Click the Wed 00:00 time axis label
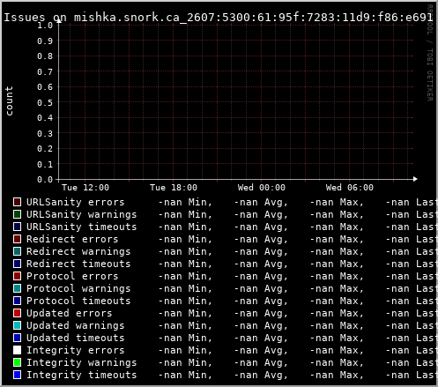Screen dimensions: 438x387 [262, 188]
